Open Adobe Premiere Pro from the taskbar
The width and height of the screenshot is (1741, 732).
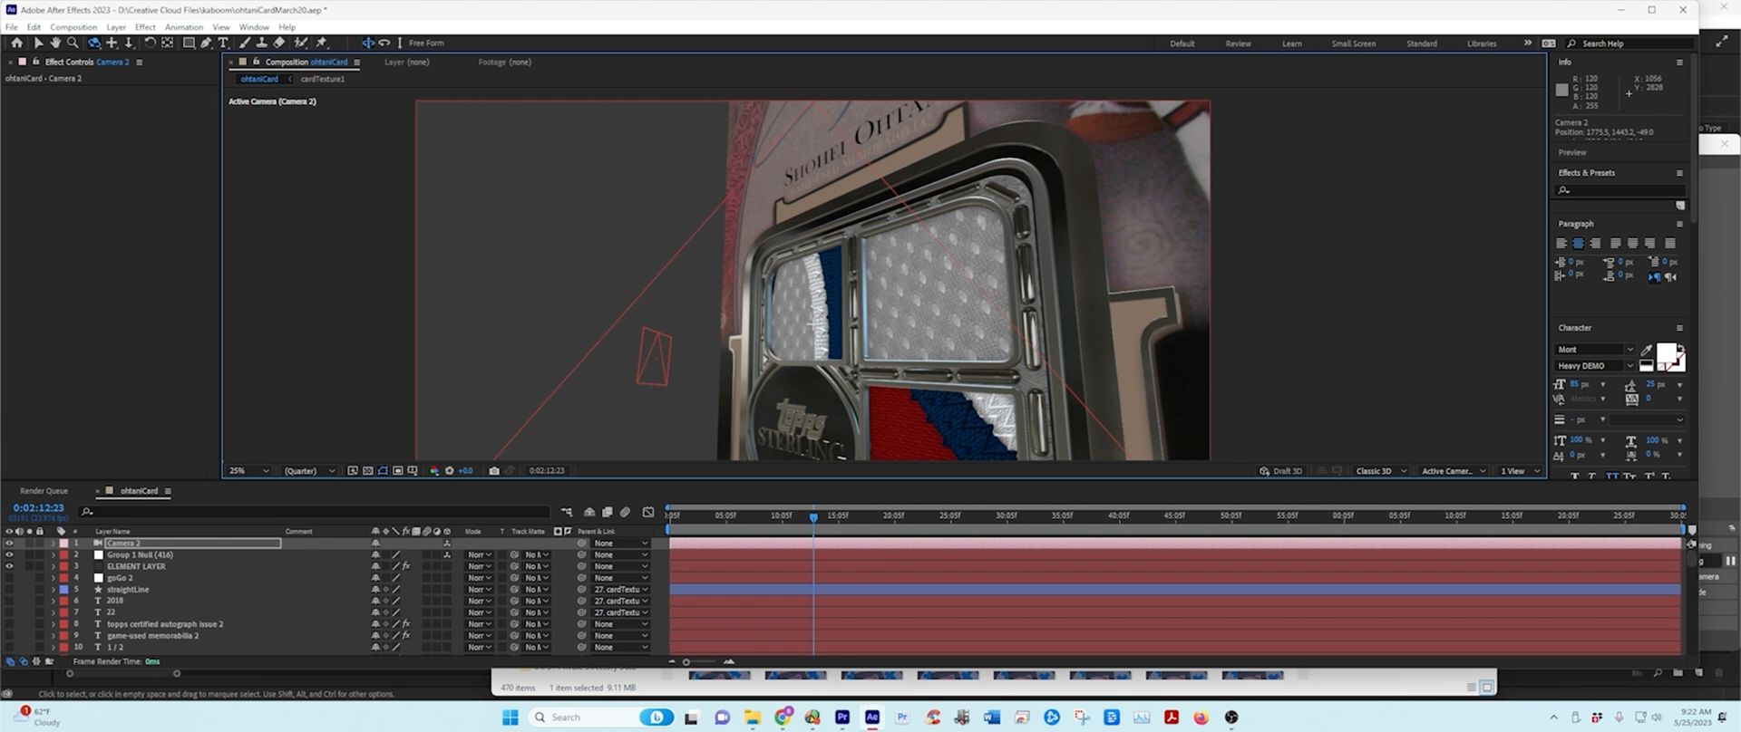tap(842, 717)
